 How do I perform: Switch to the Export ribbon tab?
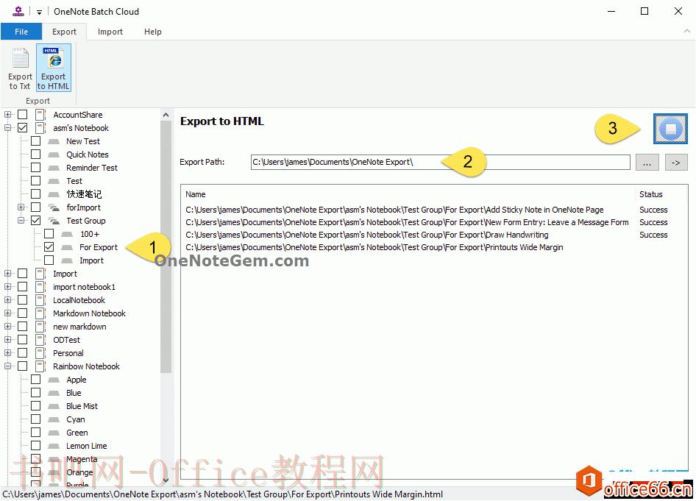click(x=64, y=32)
